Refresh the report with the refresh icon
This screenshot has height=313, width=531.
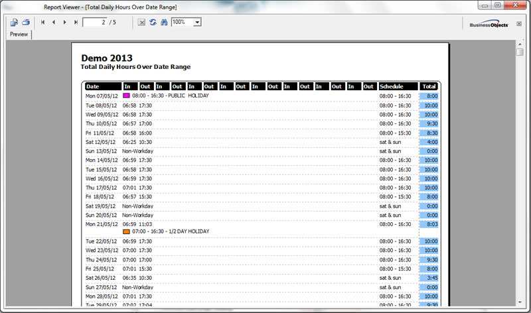[153, 23]
